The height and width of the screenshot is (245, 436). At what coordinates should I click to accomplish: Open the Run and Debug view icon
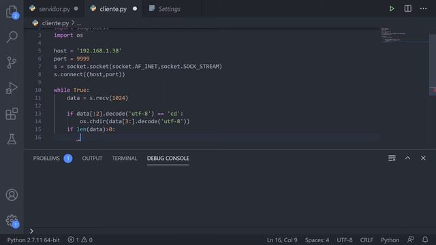pos(12,88)
